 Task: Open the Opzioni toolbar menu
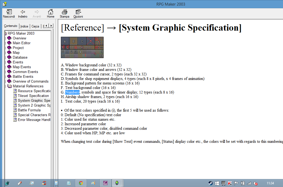click(78, 14)
